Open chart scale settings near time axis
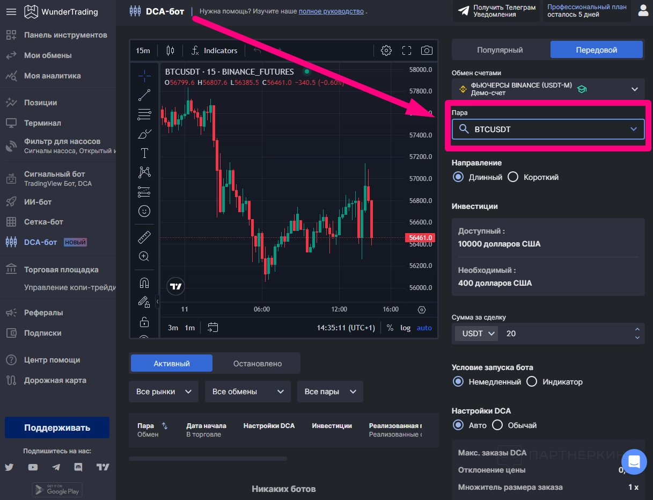 (x=421, y=310)
